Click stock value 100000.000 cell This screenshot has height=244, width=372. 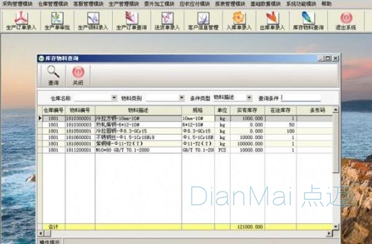[x=247, y=144]
